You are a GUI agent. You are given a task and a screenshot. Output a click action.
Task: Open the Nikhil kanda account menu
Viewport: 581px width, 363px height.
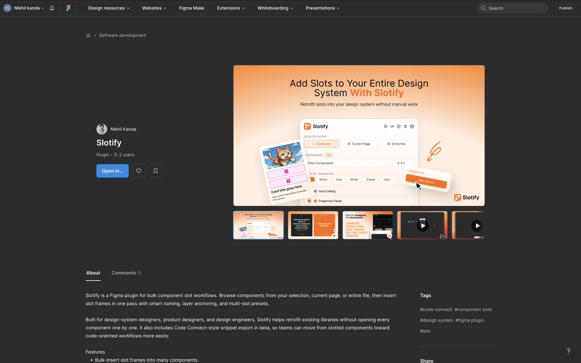click(x=24, y=8)
